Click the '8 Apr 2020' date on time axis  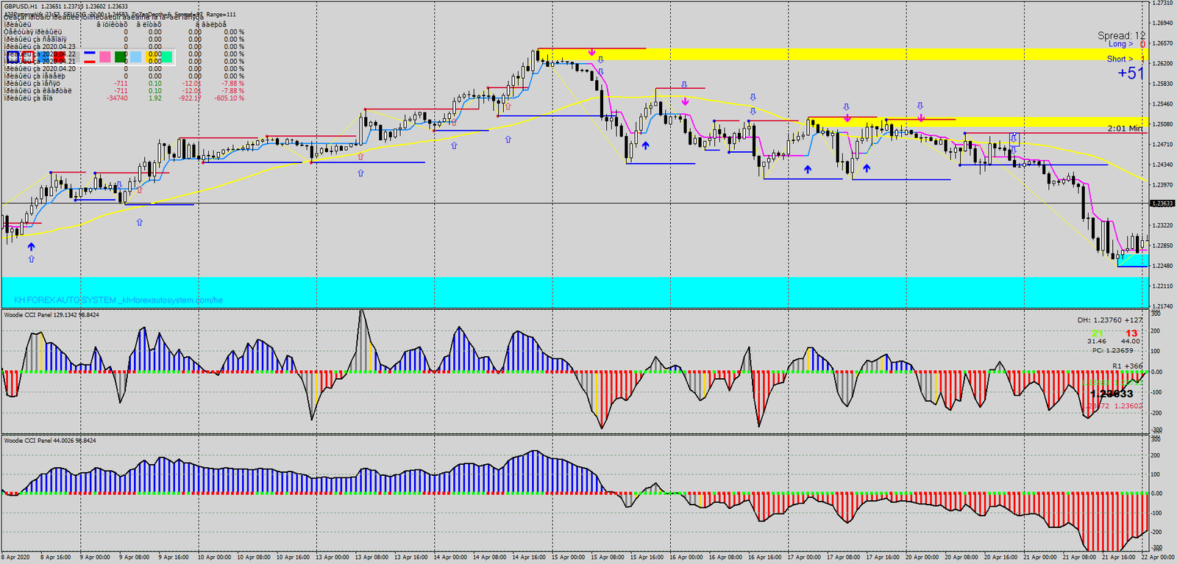(x=16, y=557)
